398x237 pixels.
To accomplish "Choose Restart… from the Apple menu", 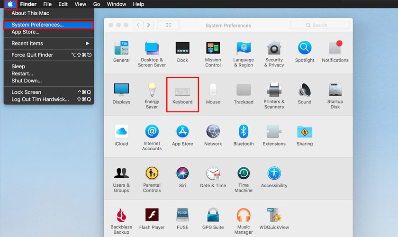I will [49, 73].
